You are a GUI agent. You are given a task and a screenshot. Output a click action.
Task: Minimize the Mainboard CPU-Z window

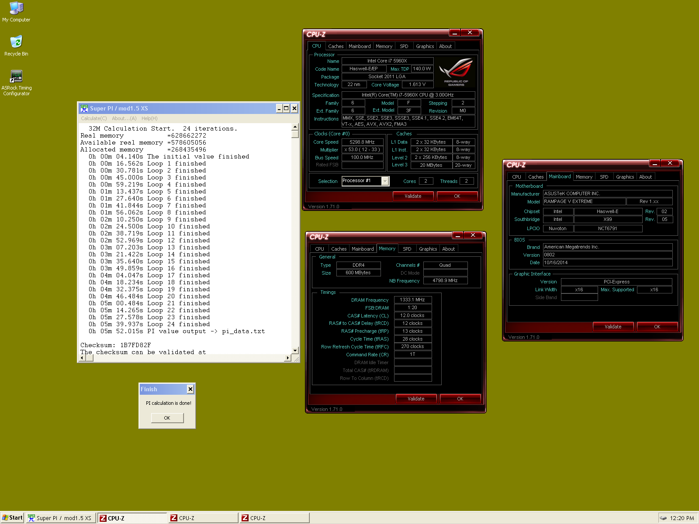[654, 163]
